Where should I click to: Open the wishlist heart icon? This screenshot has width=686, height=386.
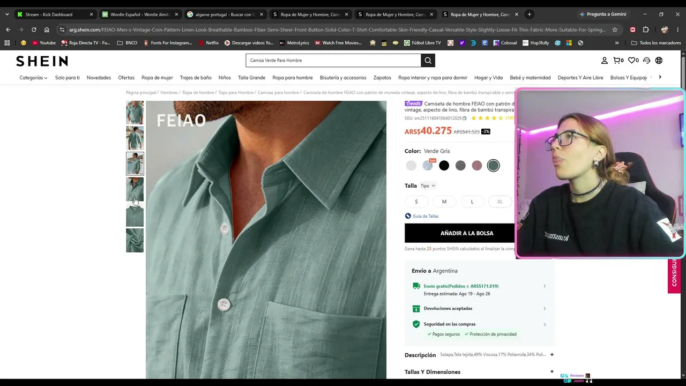633,61
